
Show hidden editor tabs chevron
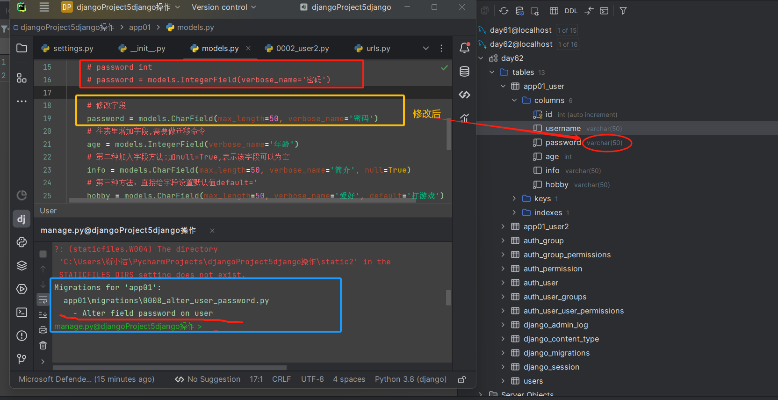[x=425, y=48]
